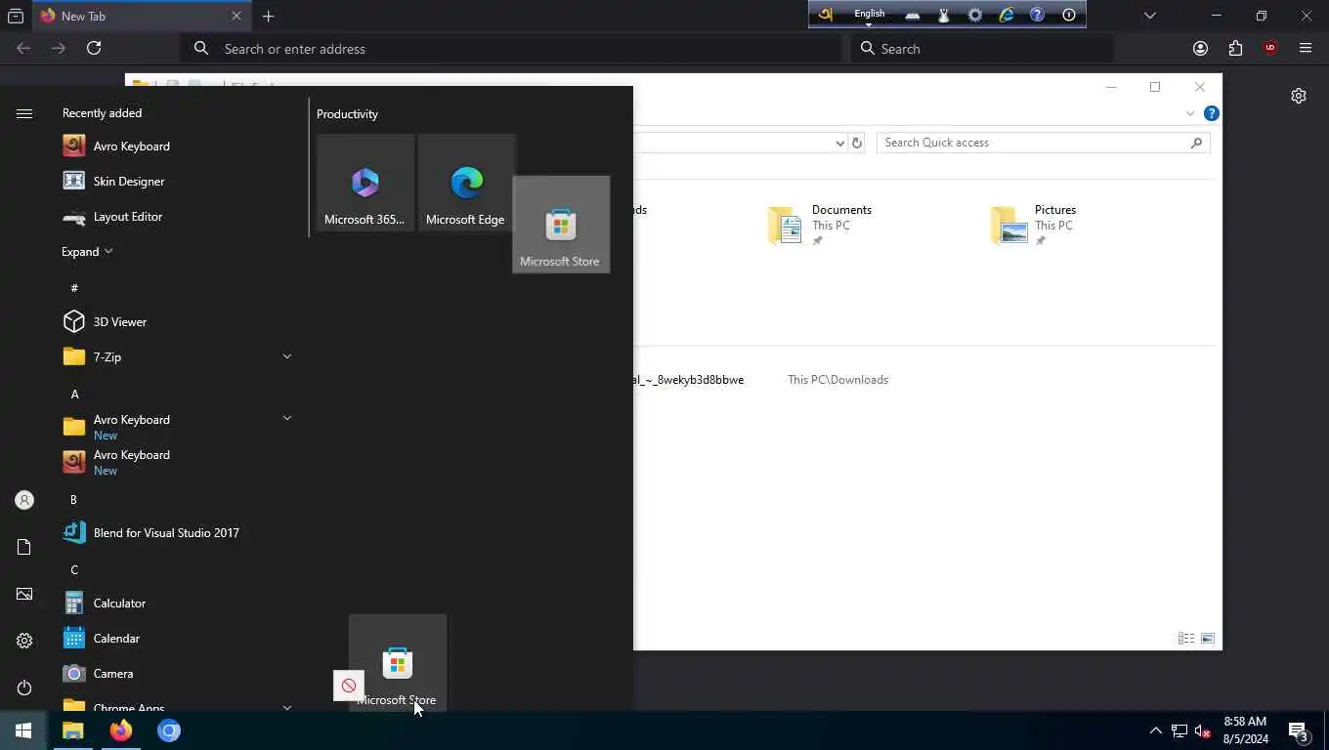This screenshot has width=1329, height=750.
Task: Launch the Calculator app
Action: coord(176,604)
